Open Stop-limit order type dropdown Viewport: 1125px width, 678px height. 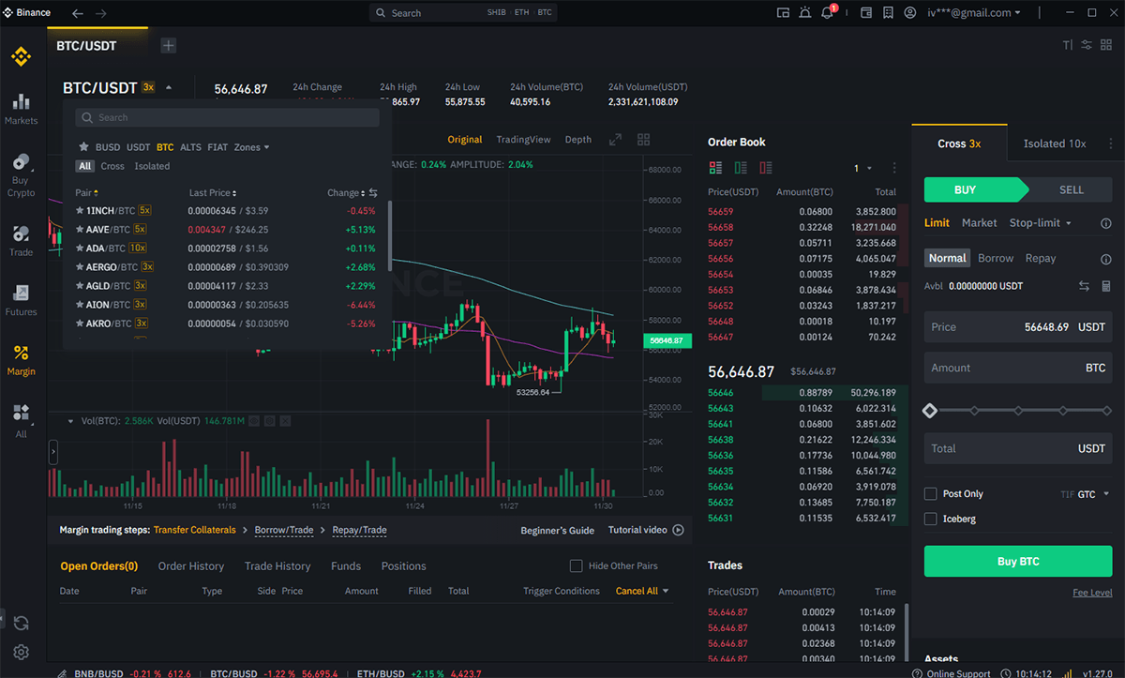(1040, 223)
